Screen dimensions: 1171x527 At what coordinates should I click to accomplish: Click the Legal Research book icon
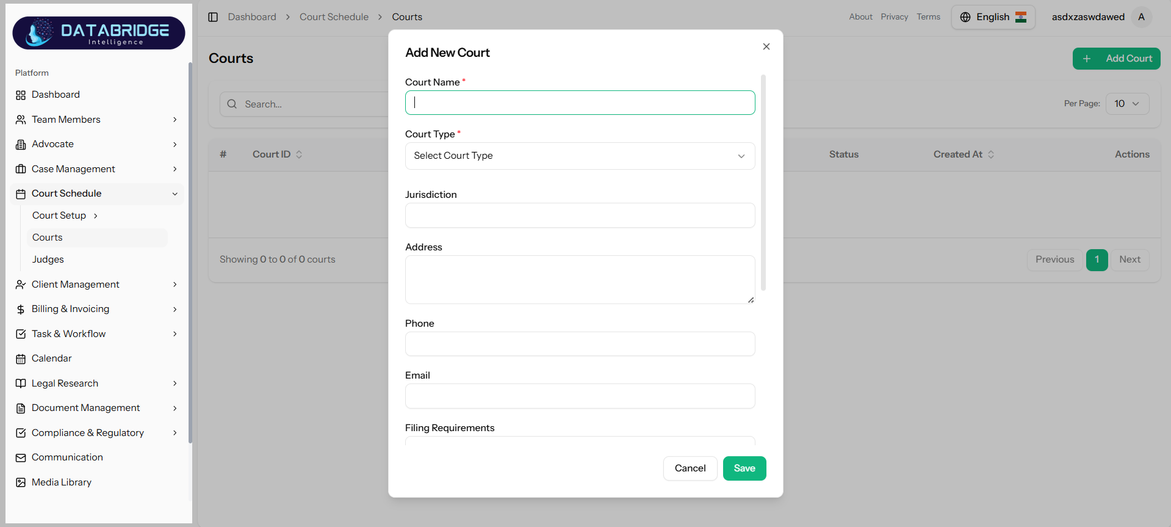pyautogui.click(x=21, y=383)
